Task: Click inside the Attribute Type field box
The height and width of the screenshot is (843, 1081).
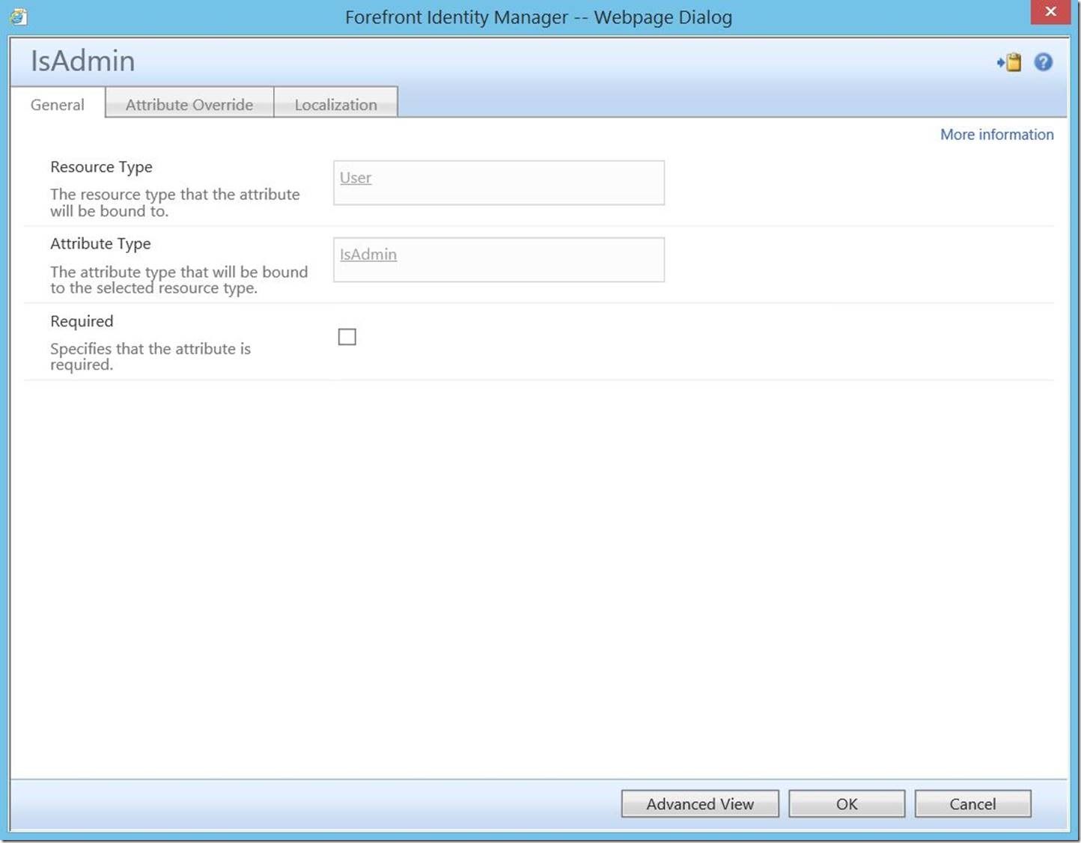Action: pos(499,260)
